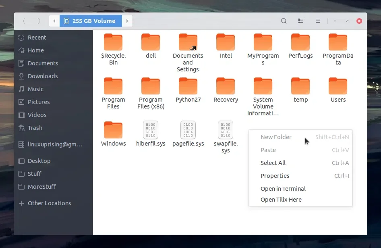
Task: Go to Downloads in the sidebar
Action: click(x=42, y=76)
